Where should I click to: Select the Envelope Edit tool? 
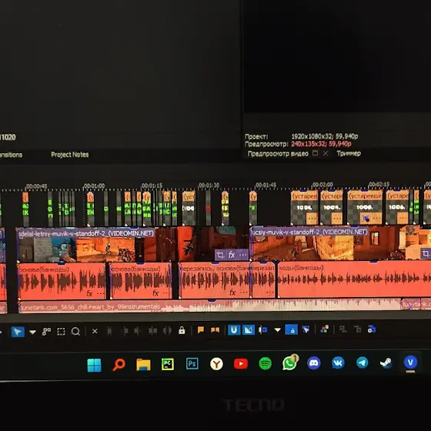46,332
